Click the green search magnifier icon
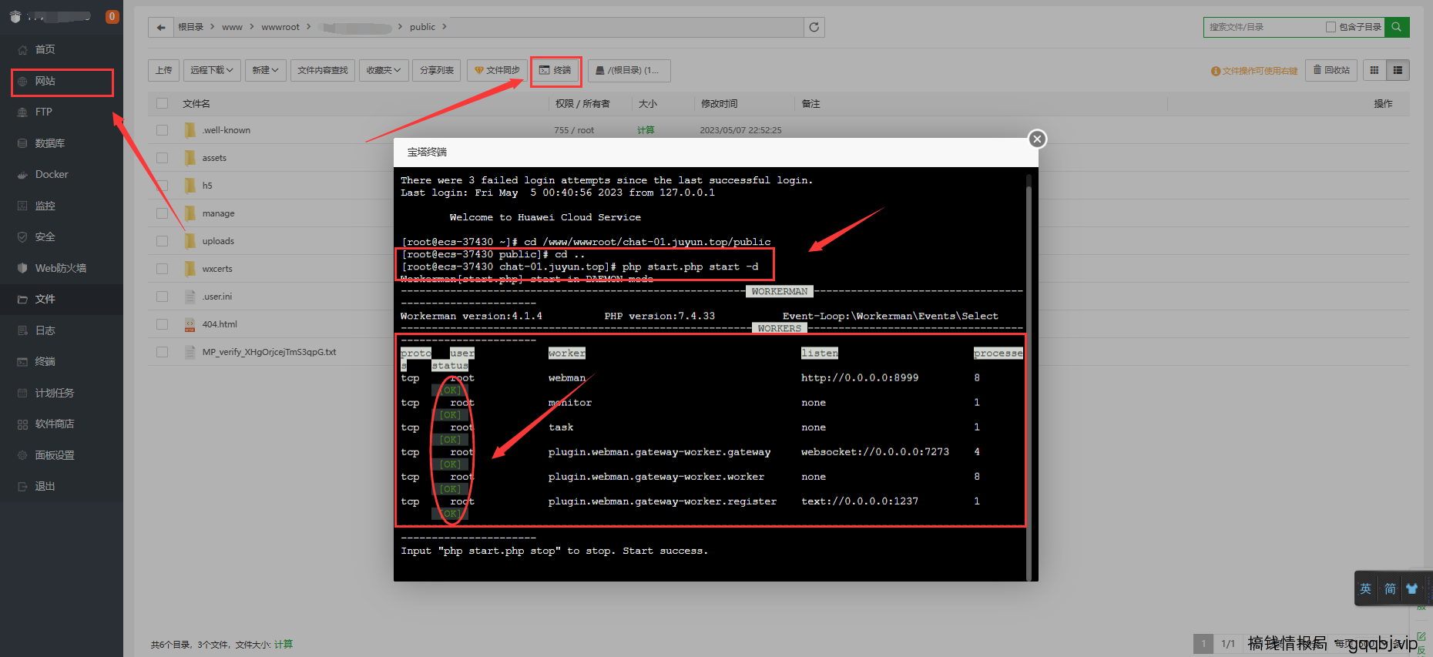Viewport: 1433px width, 657px height. tap(1396, 27)
